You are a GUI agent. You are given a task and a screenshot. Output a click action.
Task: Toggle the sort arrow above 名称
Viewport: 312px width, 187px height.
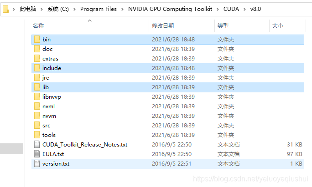pos(90,20)
